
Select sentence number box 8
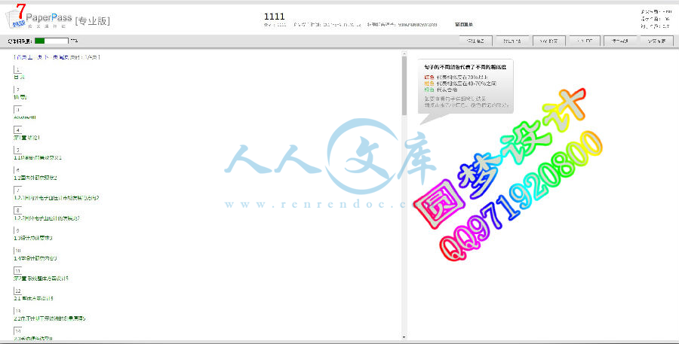17,210
